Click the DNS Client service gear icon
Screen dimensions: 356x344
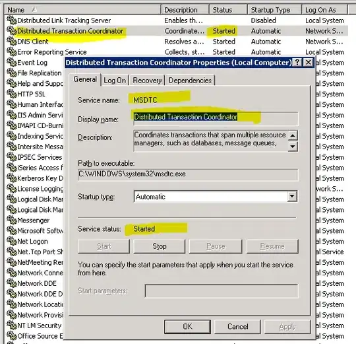click(x=12, y=41)
